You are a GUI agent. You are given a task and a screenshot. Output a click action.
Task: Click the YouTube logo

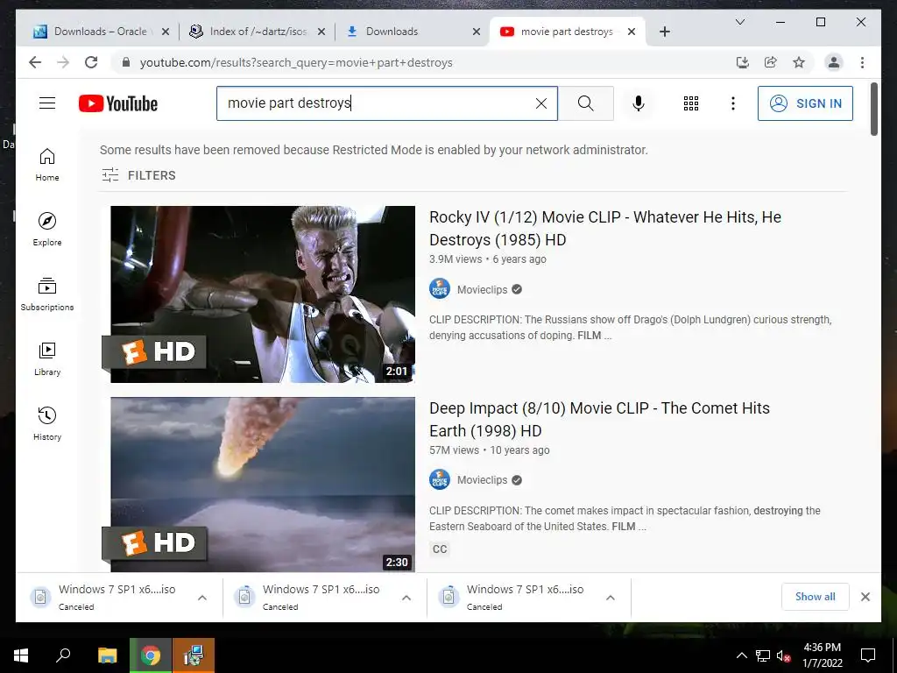coord(118,103)
